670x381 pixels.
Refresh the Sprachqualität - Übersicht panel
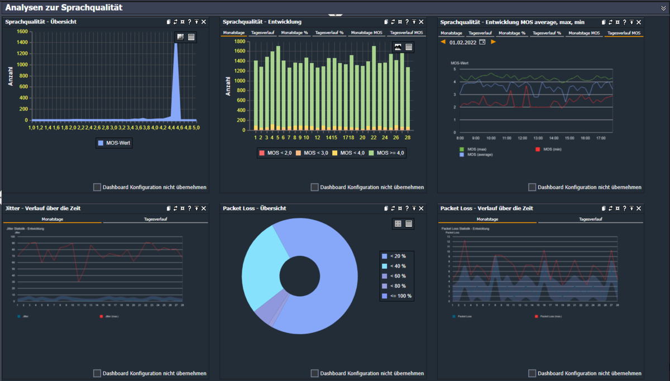pos(175,22)
